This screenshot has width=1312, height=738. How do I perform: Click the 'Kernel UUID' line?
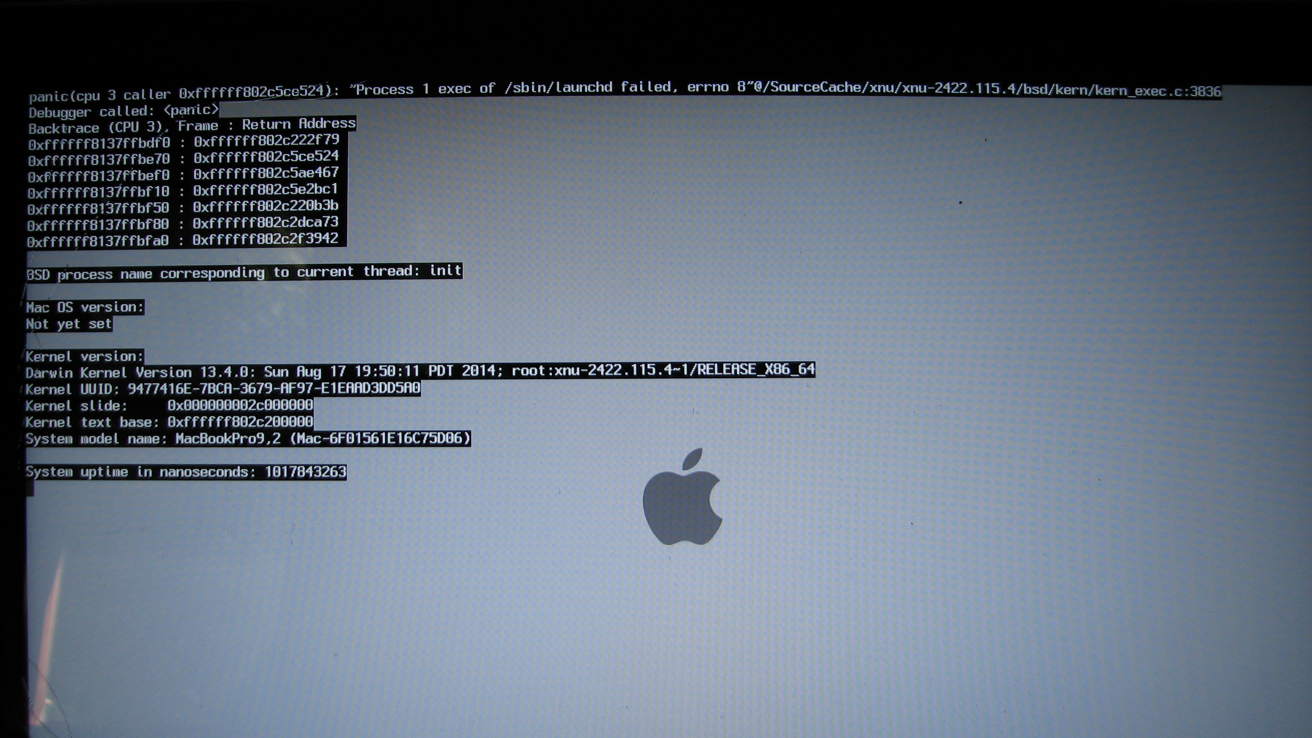click(x=223, y=389)
